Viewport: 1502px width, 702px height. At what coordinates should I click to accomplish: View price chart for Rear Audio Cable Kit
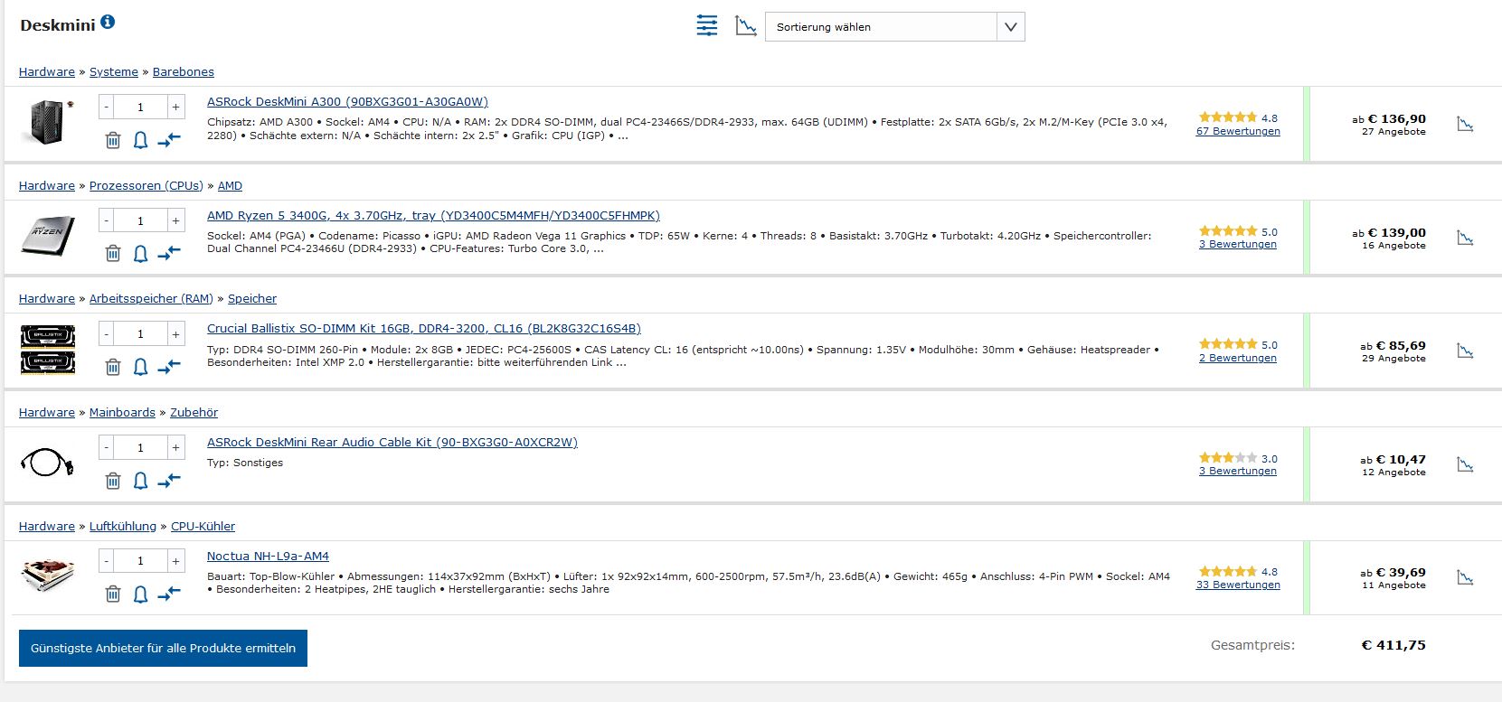click(x=1465, y=465)
